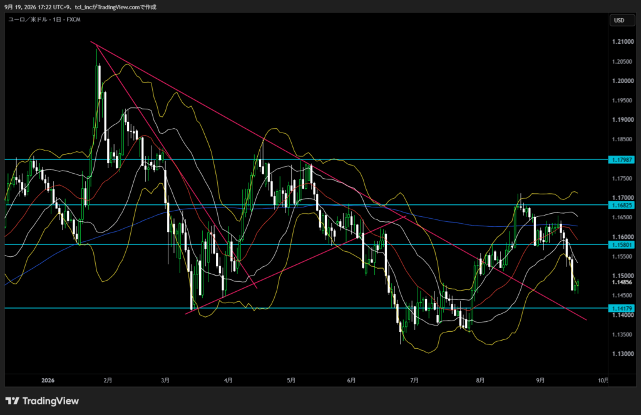Viewport: 641px width, 415px height.
Task: Select the 1.16825 price line label
Action: coord(622,205)
